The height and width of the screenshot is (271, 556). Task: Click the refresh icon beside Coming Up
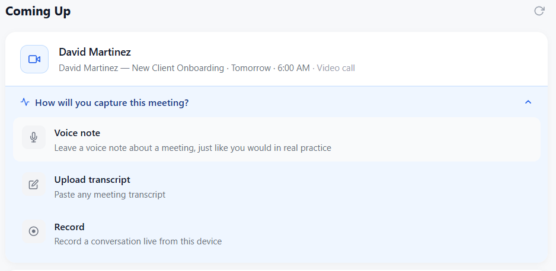coord(539,11)
